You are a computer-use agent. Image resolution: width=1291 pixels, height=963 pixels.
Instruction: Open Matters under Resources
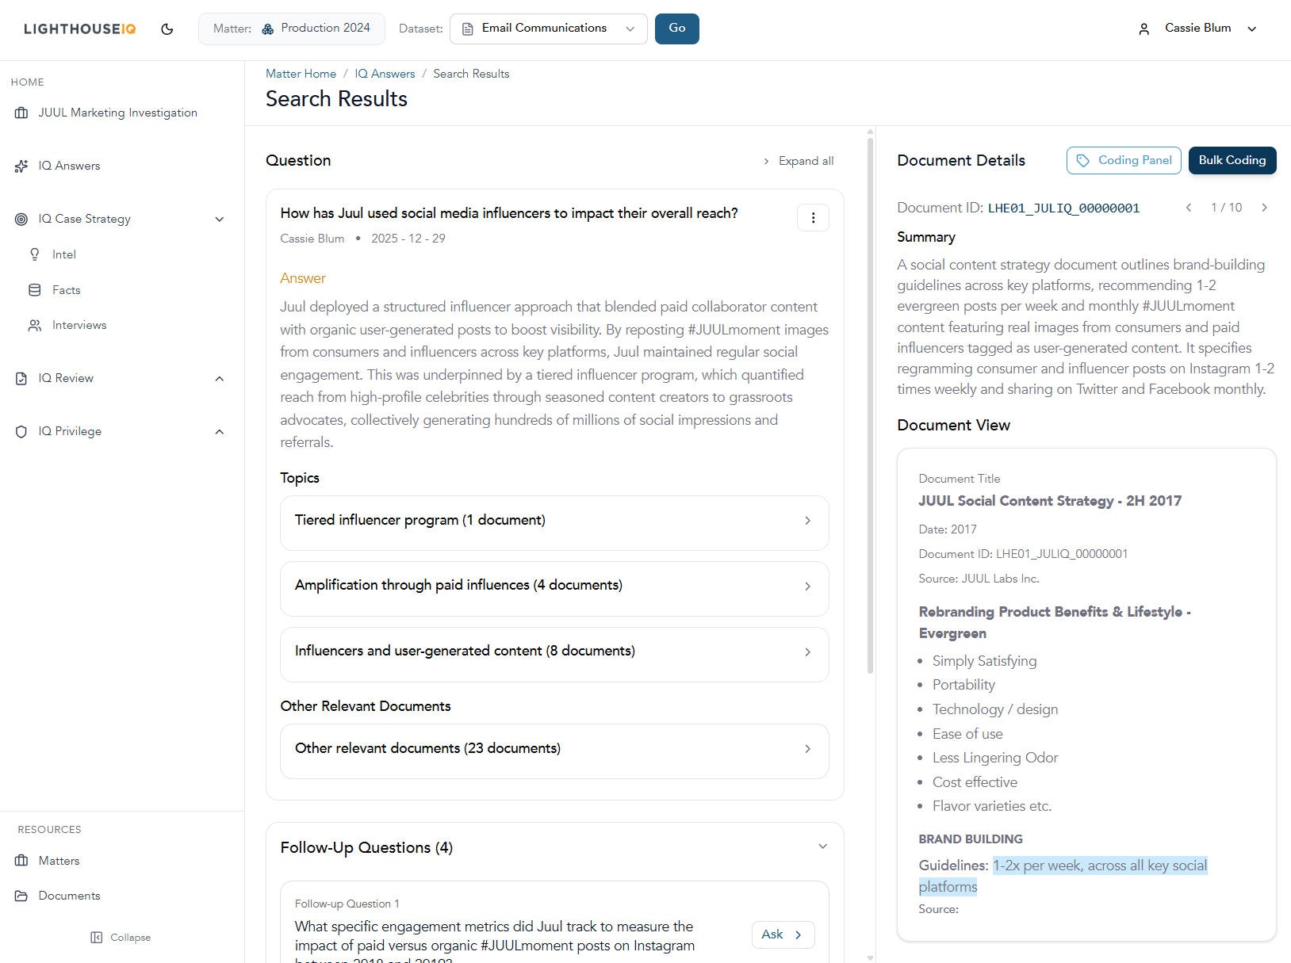click(x=59, y=861)
